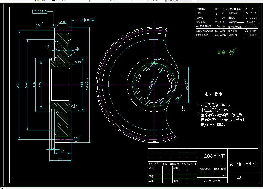Select the 其余 surface finish note
This screenshot has width=263, height=189.
tap(221, 52)
